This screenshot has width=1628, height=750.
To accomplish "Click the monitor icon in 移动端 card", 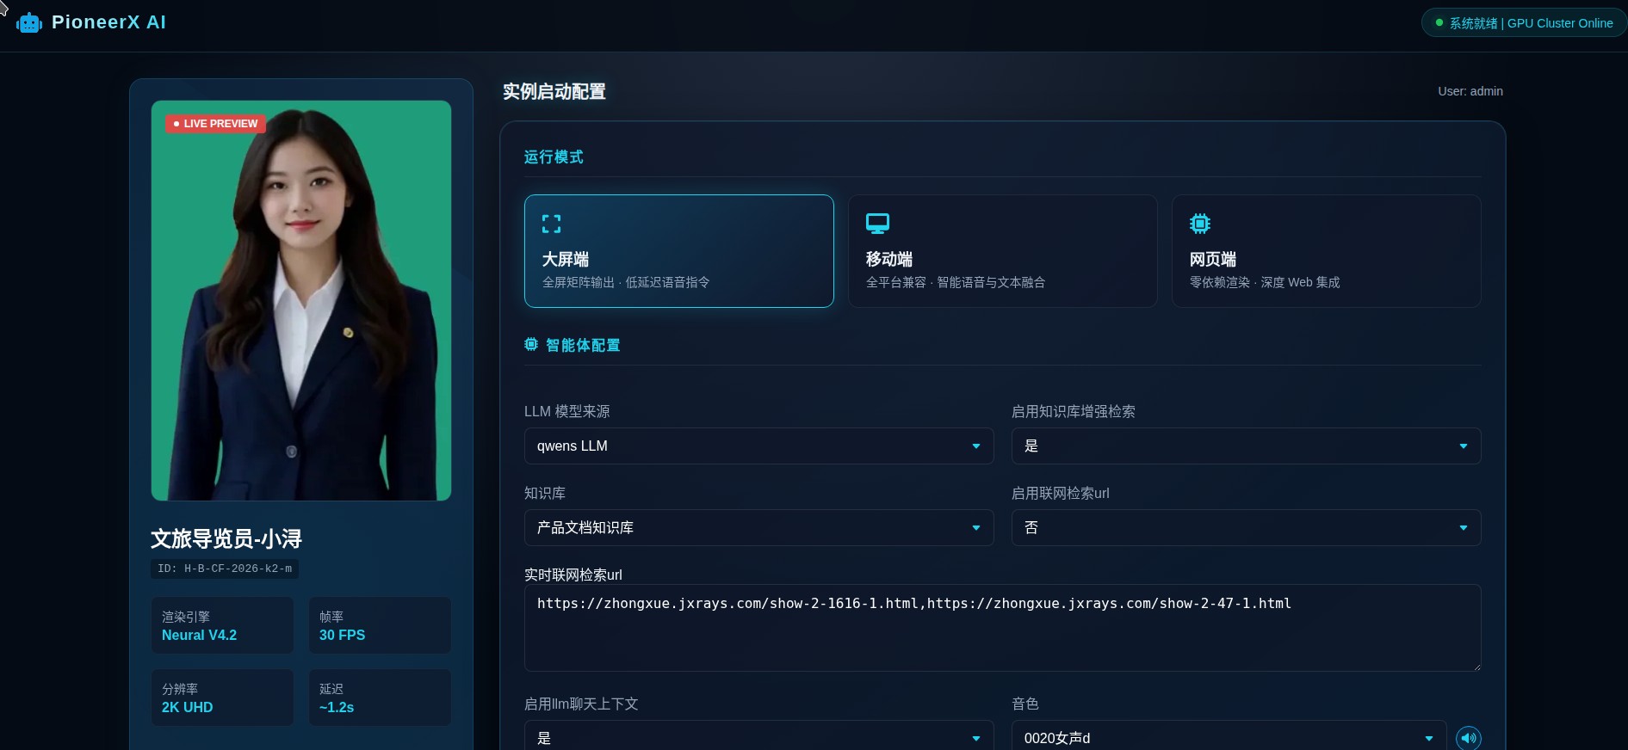I will (876, 224).
